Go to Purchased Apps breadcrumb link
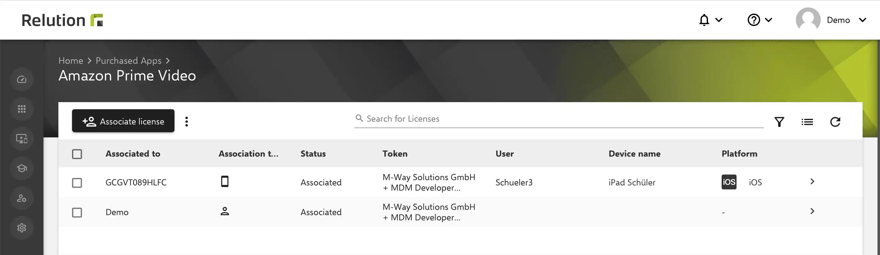880x255 pixels. pyautogui.click(x=129, y=61)
